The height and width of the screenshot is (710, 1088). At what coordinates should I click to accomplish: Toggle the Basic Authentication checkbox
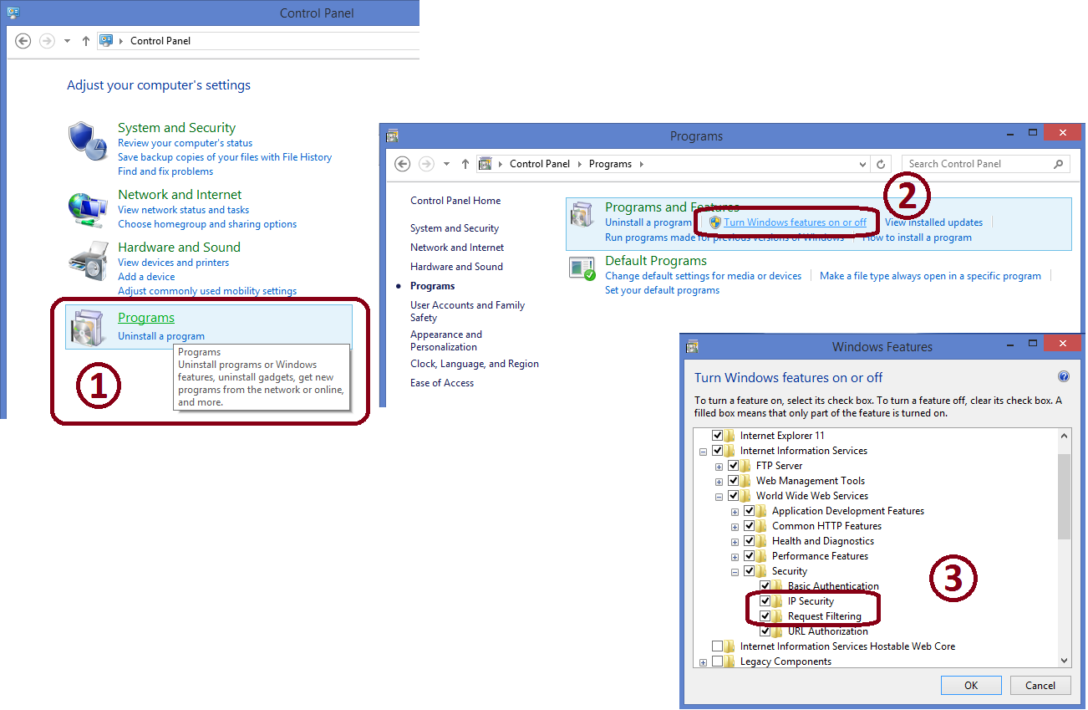(x=765, y=586)
